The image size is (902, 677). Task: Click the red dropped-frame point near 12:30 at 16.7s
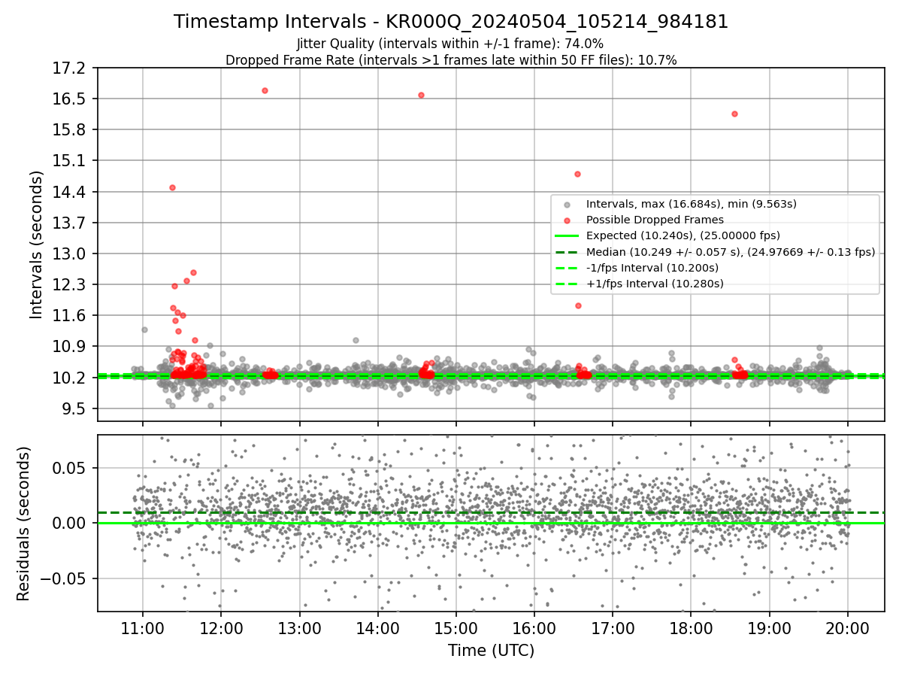click(265, 90)
